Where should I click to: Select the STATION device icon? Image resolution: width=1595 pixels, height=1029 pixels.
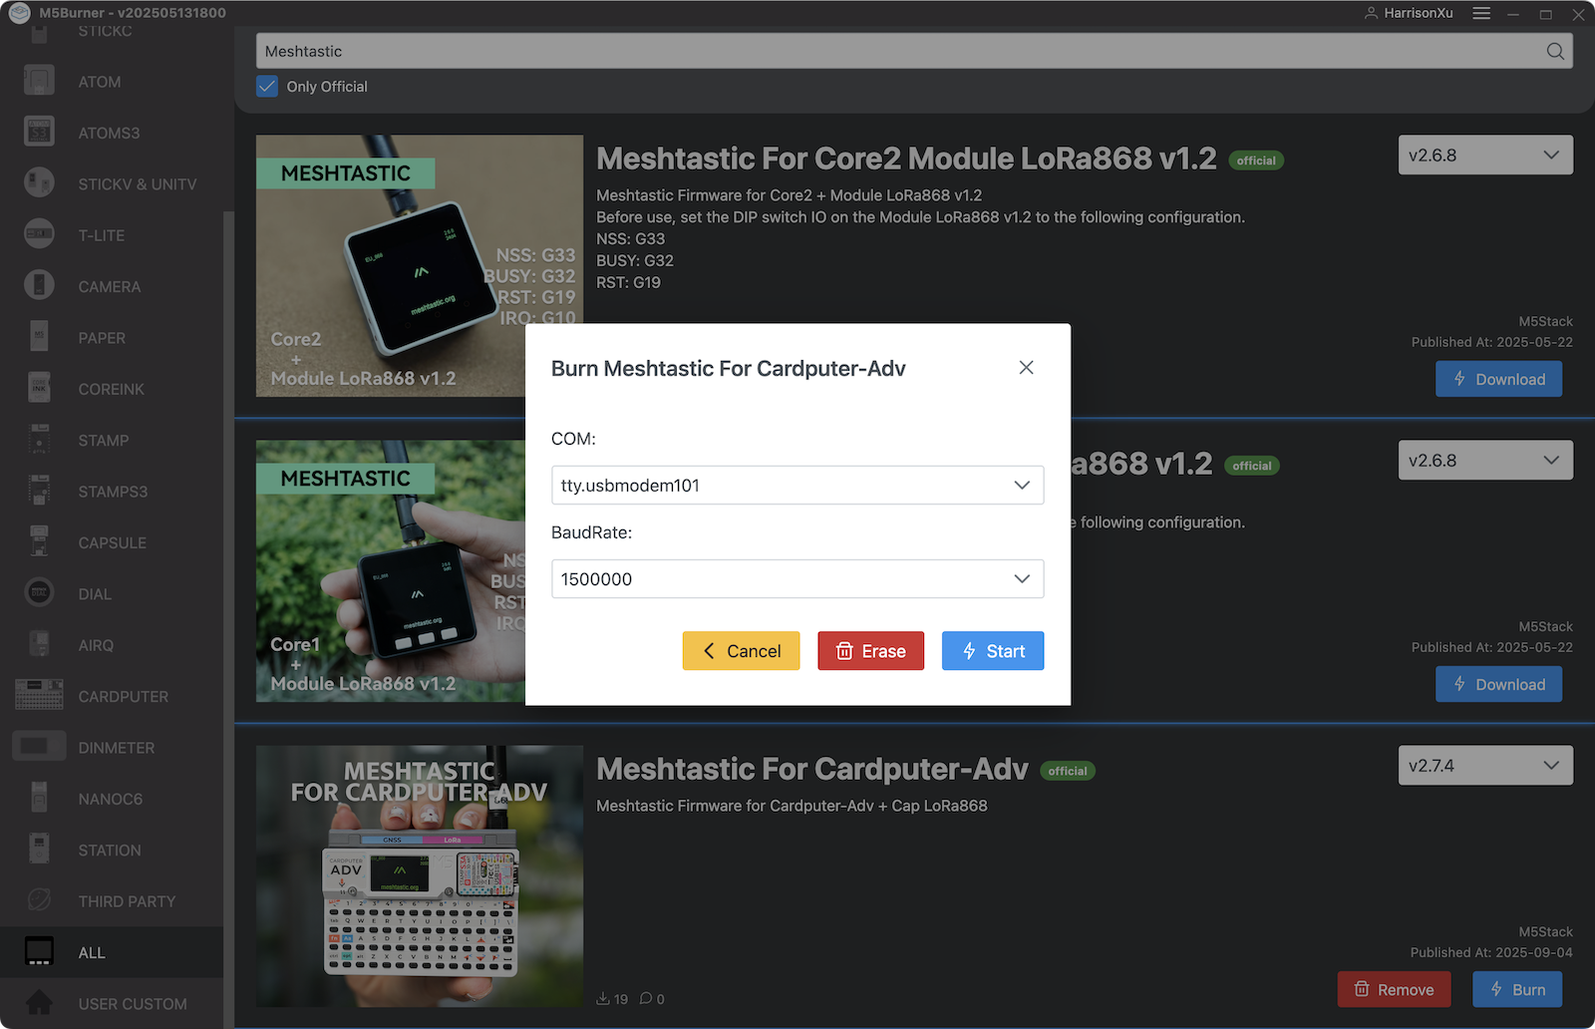pyautogui.click(x=39, y=850)
